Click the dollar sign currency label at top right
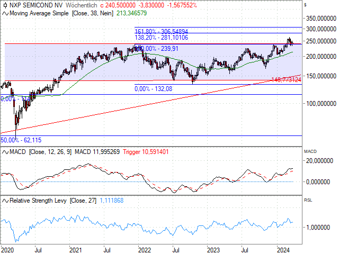 (x=305, y=5)
